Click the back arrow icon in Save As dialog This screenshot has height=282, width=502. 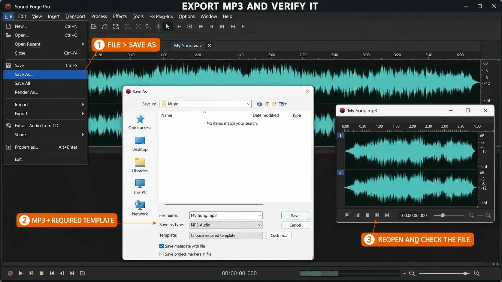tap(259, 104)
